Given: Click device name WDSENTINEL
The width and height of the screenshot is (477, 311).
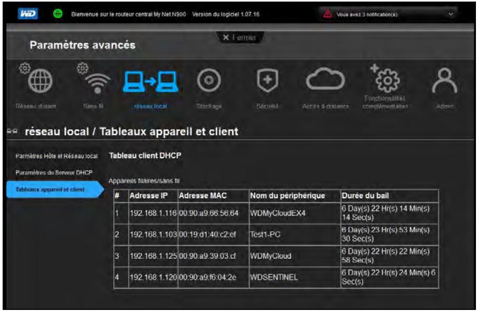Looking at the screenshot, I should coord(274,277).
